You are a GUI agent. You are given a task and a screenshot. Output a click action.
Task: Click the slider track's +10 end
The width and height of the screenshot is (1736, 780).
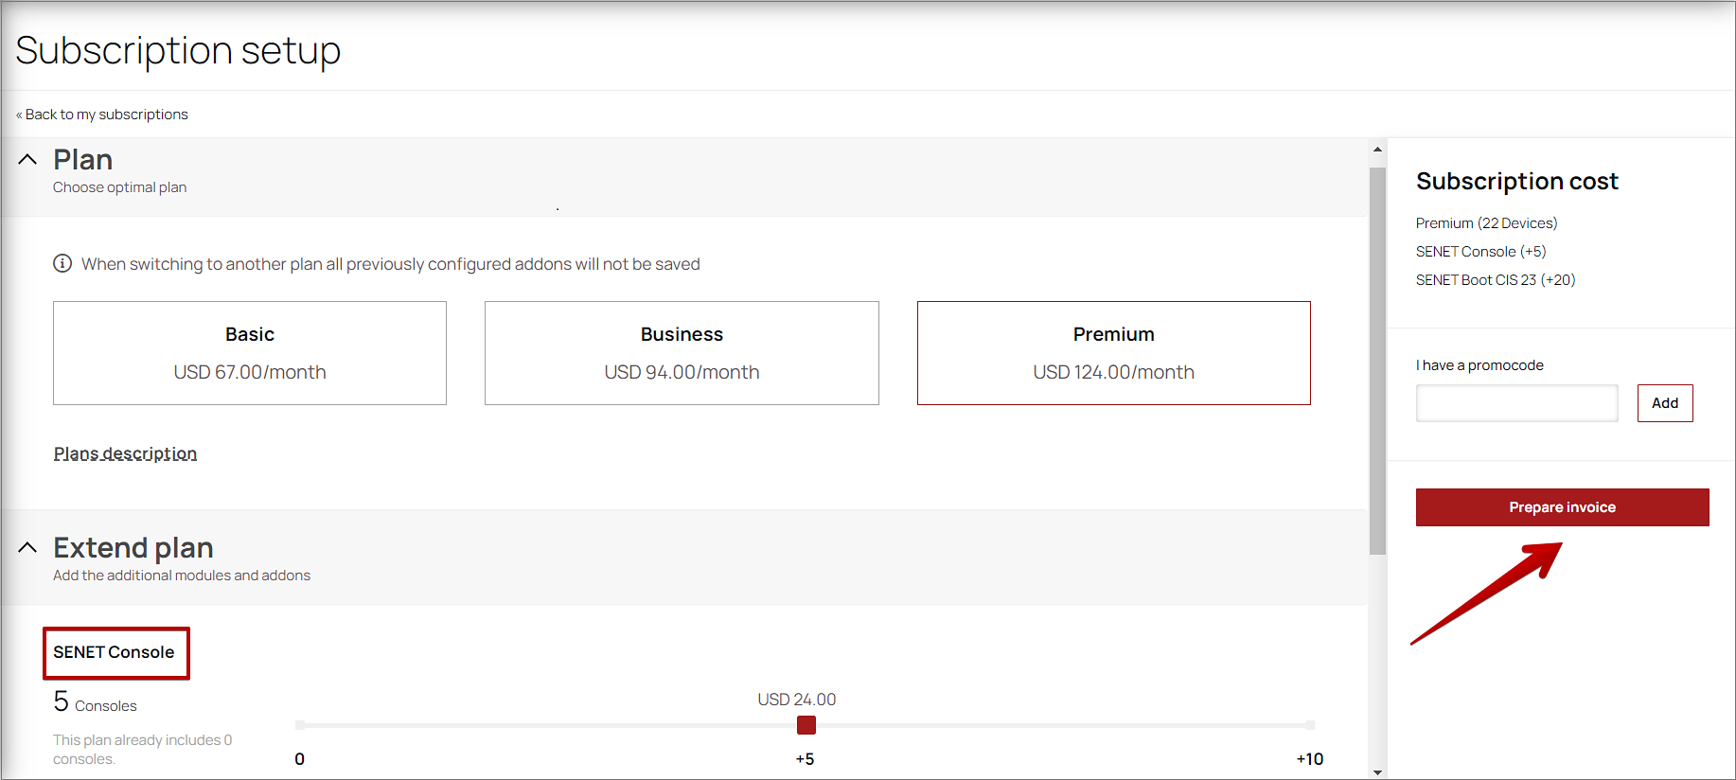(1310, 725)
